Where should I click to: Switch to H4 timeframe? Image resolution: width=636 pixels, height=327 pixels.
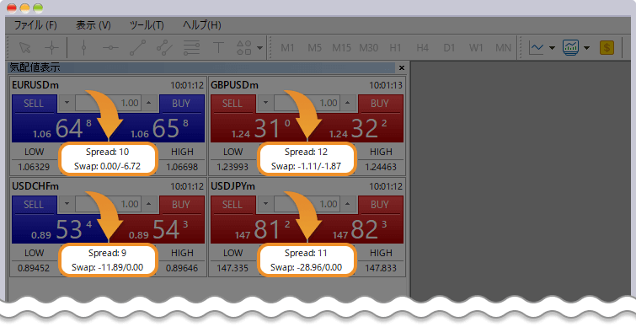click(x=422, y=48)
